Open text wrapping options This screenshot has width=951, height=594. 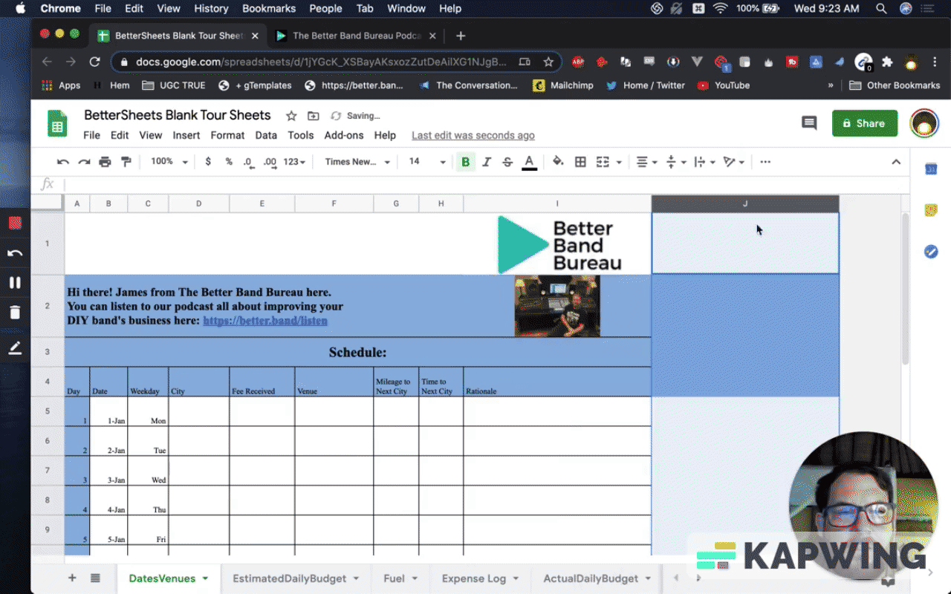click(x=704, y=162)
